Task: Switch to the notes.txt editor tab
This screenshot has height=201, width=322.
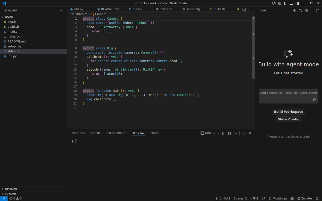Action: pyautogui.click(x=166, y=9)
